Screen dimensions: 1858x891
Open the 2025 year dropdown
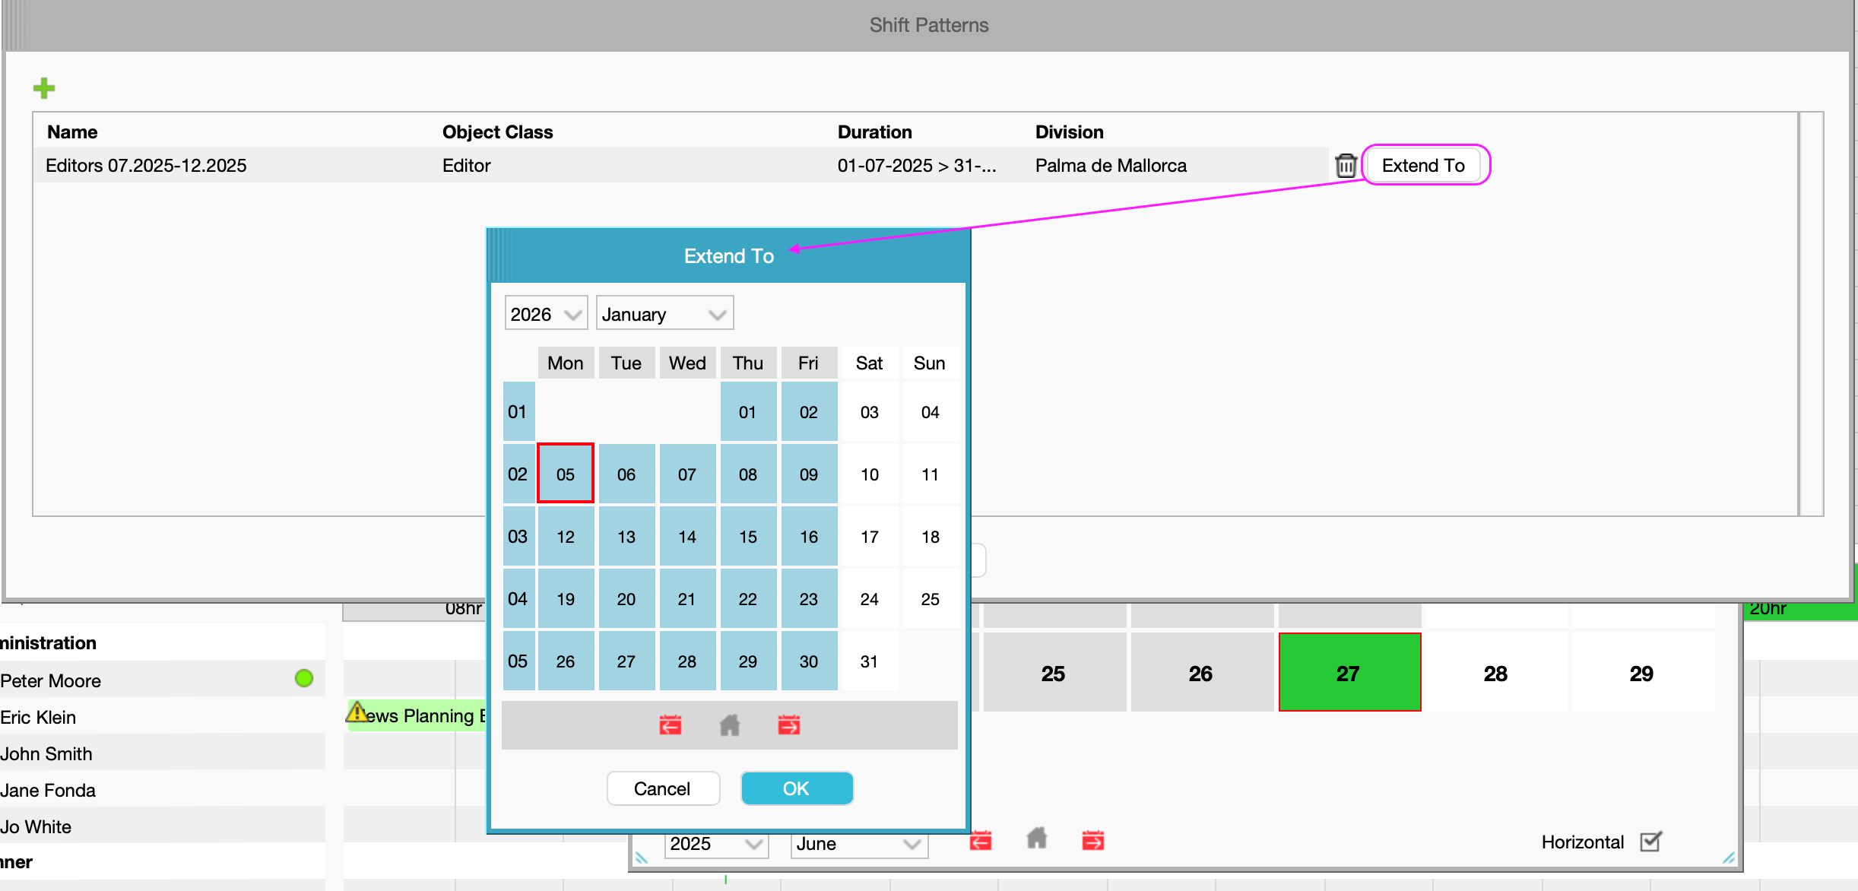point(715,844)
